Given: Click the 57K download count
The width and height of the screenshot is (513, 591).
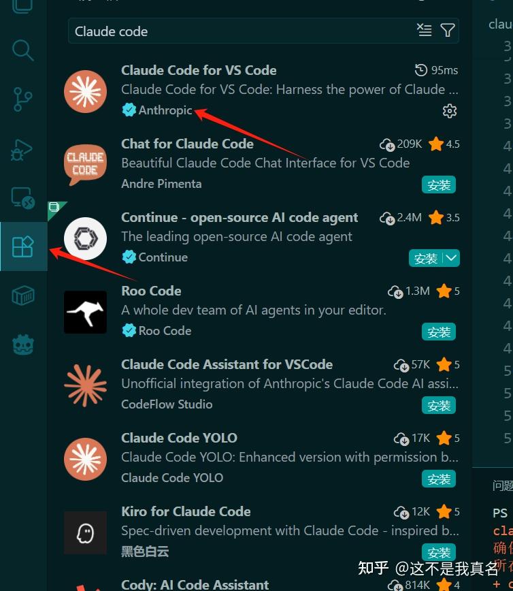Looking at the screenshot, I should tap(412, 364).
